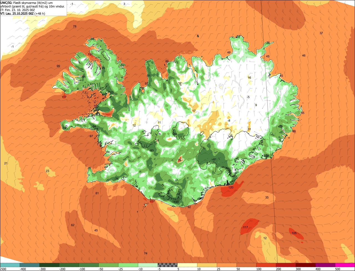
Task: Click the map value '9' in the eastern interior
Action: point(256,105)
